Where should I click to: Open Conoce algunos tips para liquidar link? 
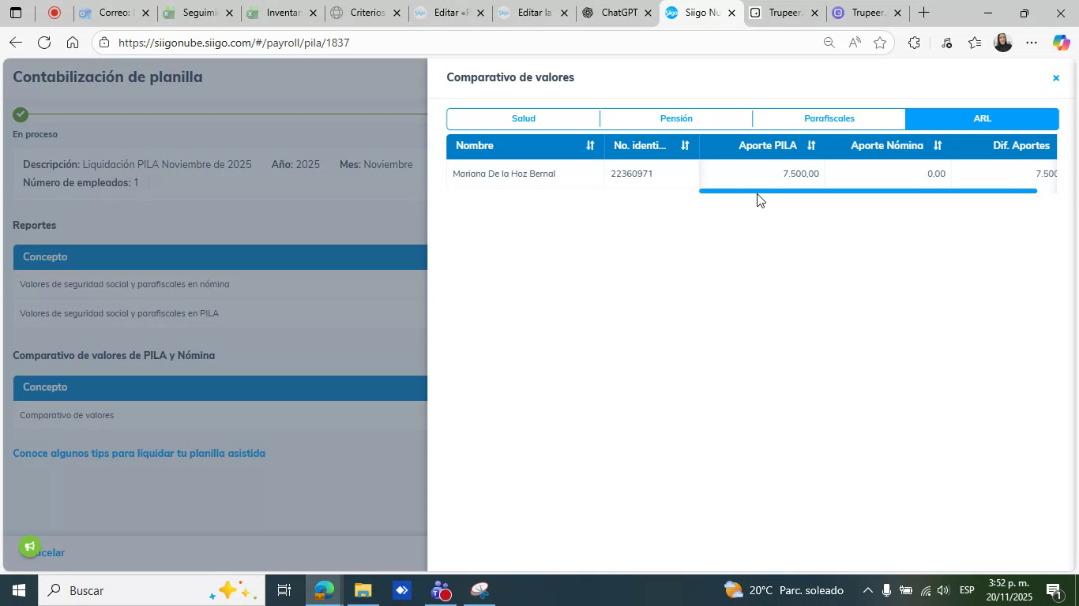click(139, 453)
